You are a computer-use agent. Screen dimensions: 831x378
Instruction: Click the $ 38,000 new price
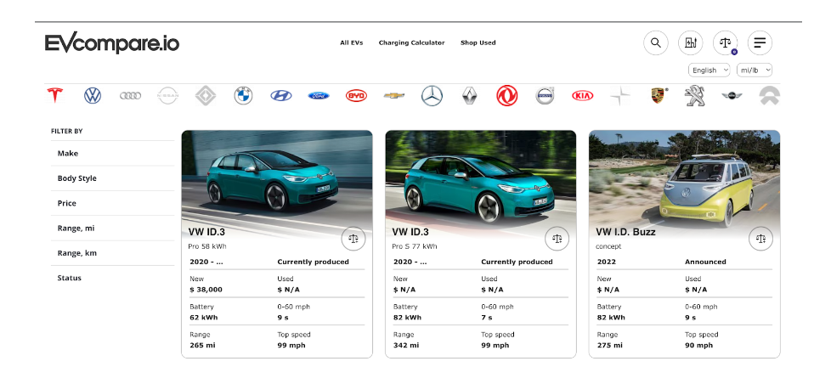[206, 290]
